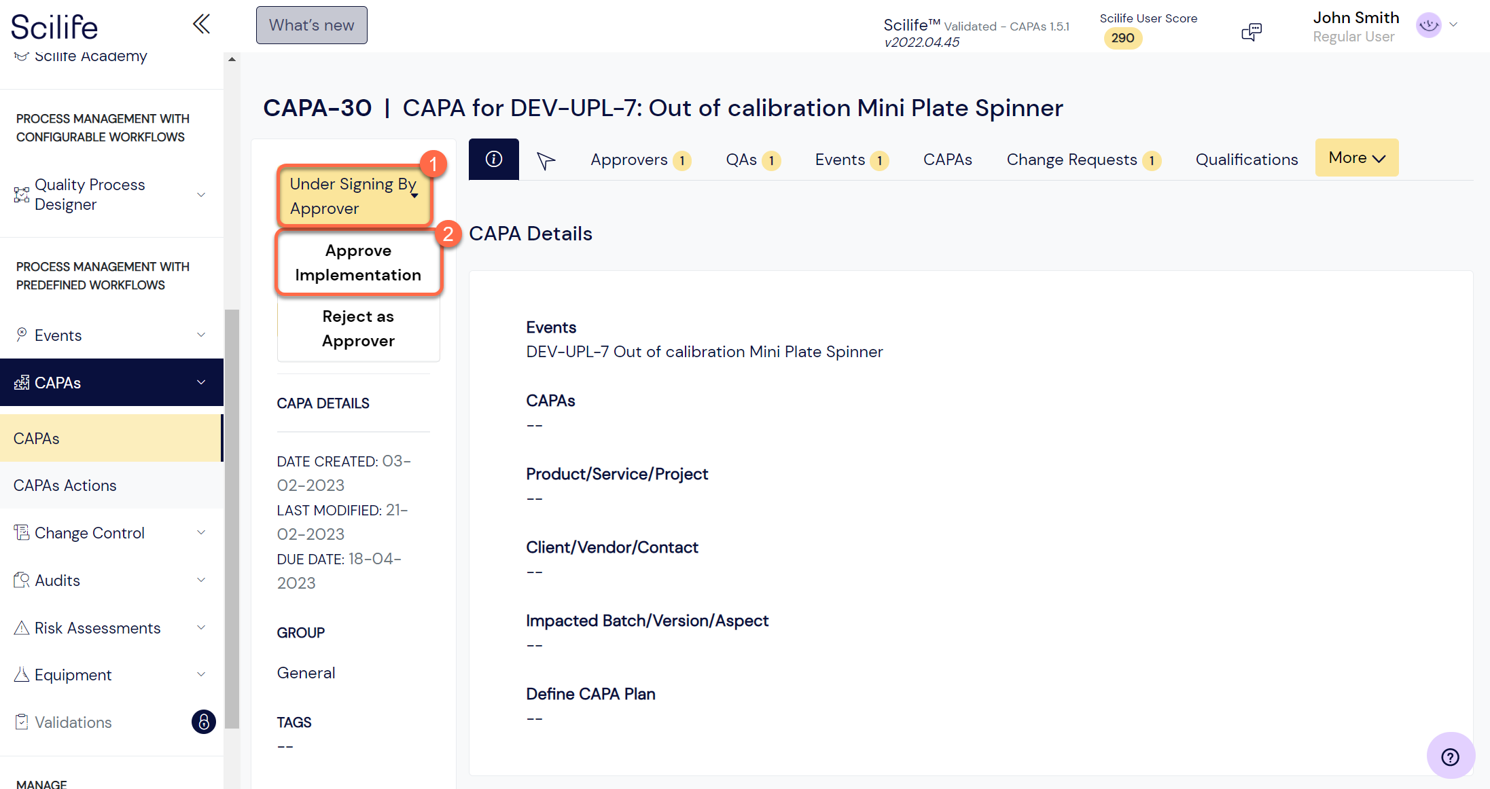Click the Equipment flask icon
The width and height of the screenshot is (1490, 789).
pyautogui.click(x=22, y=674)
